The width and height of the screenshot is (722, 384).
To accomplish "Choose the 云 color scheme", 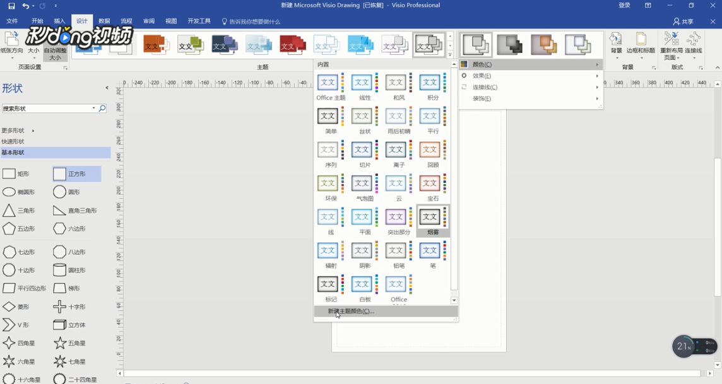I will tap(399, 188).
